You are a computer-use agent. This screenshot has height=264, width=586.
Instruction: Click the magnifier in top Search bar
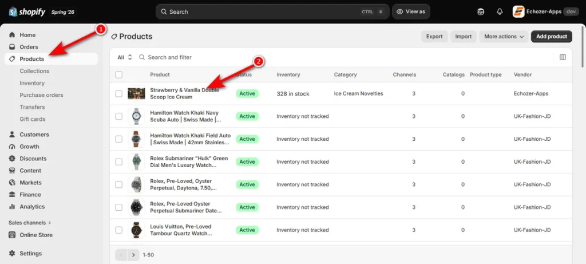point(164,11)
